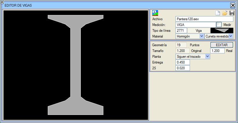The width and height of the screenshot is (238, 123).
Task: Click the Entrega label
Action: tap(158, 62)
